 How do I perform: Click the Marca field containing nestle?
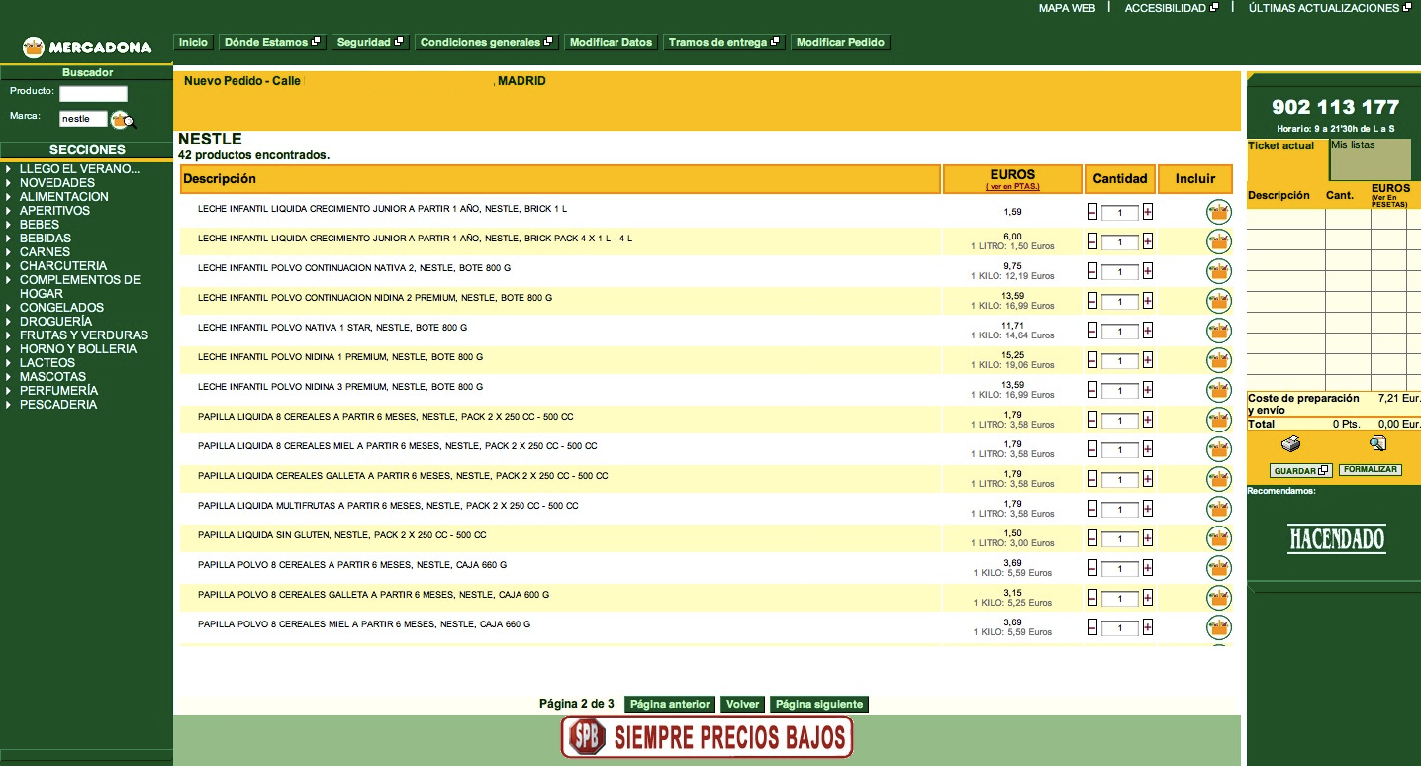82,119
